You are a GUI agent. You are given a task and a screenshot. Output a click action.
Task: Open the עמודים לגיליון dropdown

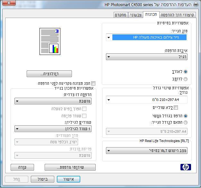(53, 129)
